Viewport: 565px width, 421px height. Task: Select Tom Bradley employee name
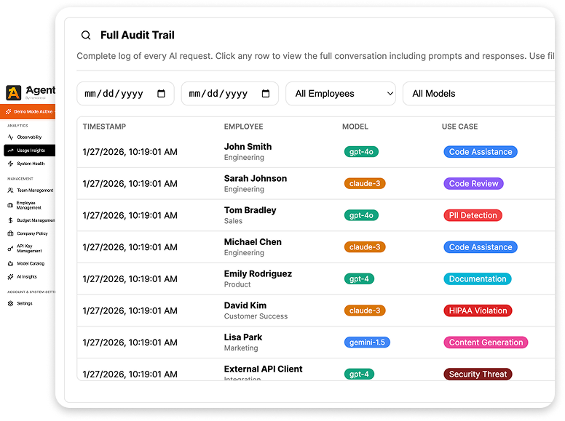click(x=250, y=210)
